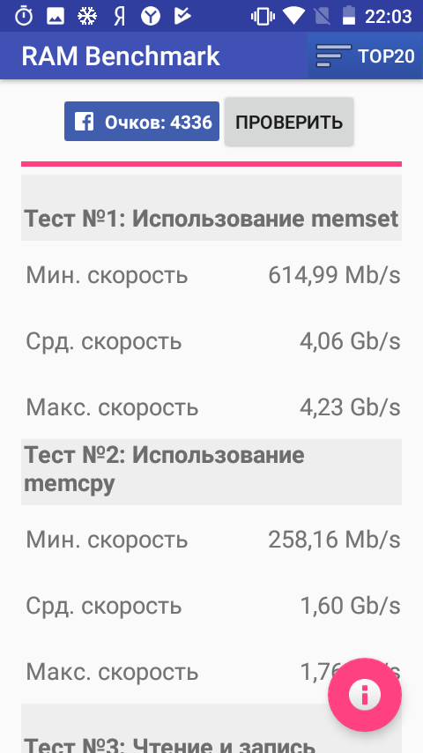The width and height of the screenshot is (423, 753).
Task: Open the TOP20 ranking list
Action: coord(365,56)
